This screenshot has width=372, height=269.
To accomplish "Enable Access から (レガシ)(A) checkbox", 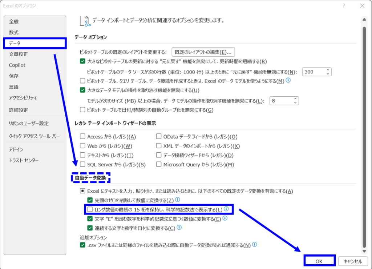I will tap(82, 136).
